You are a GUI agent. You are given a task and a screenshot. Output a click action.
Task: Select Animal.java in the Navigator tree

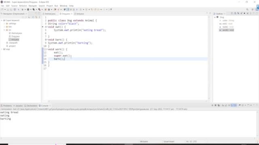point(15,33)
